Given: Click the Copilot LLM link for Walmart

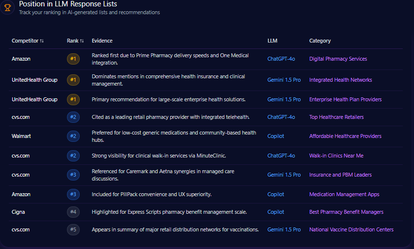Looking at the screenshot, I should tap(276, 136).
